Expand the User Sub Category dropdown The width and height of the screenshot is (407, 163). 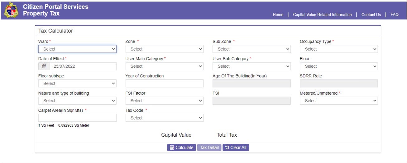[x=251, y=66]
